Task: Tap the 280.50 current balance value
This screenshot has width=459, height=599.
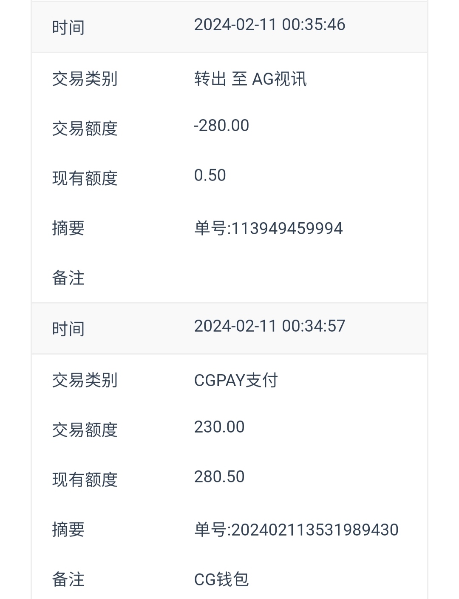Action: (219, 477)
